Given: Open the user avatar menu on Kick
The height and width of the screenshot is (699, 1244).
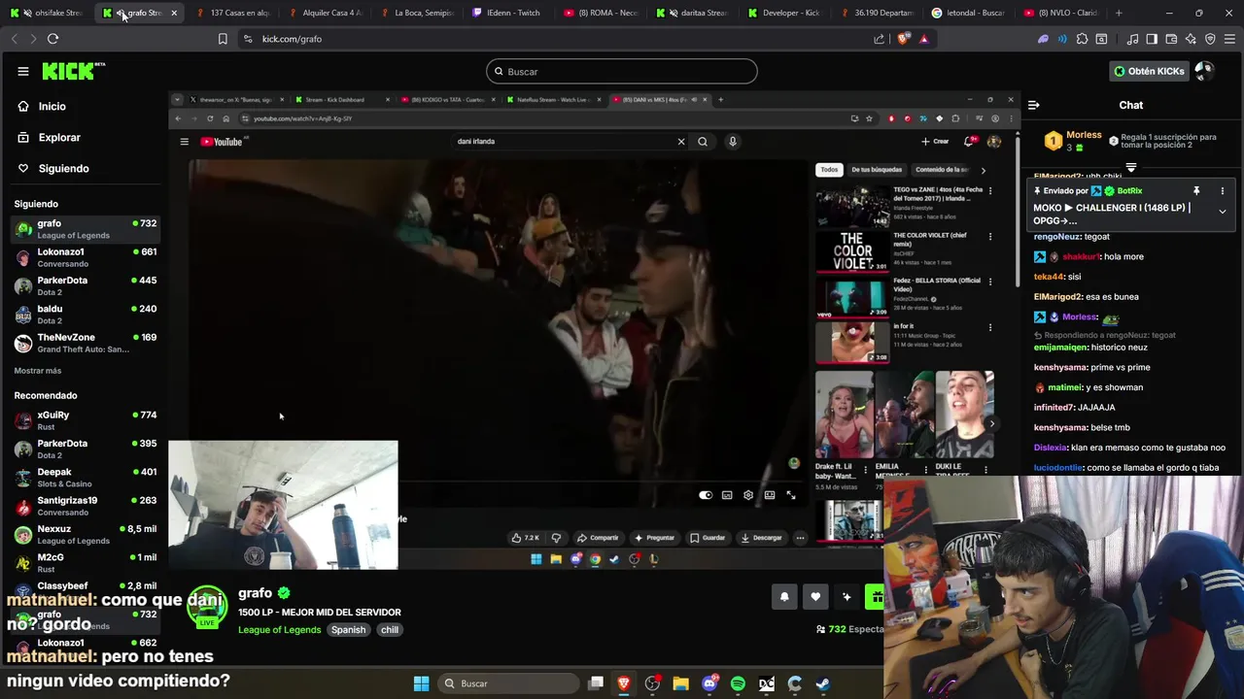Looking at the screenshot, I should click(1204, 71).
